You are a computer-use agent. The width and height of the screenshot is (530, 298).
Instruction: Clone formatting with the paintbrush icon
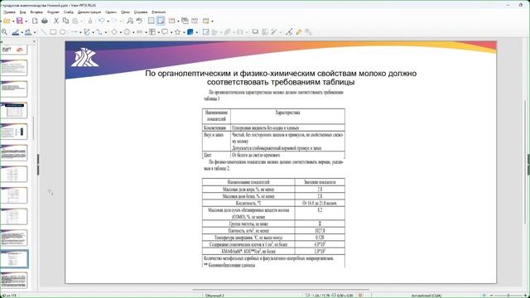[x=90, y=21]
